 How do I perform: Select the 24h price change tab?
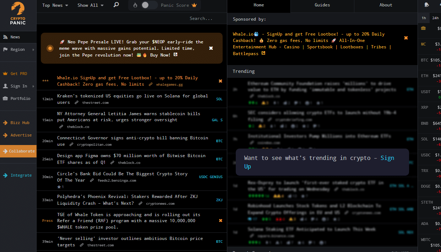point(435,18)
